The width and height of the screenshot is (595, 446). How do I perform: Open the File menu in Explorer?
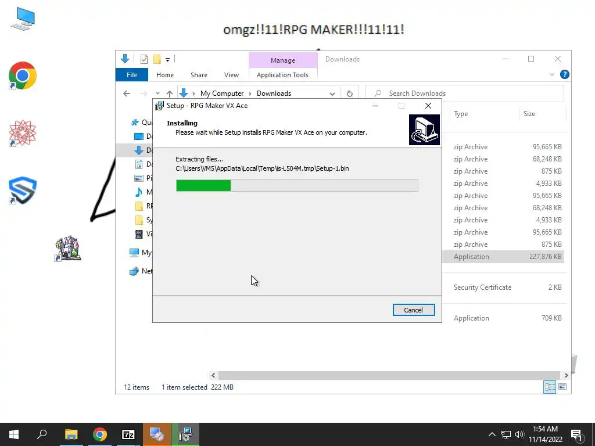(x=132, y=75)
